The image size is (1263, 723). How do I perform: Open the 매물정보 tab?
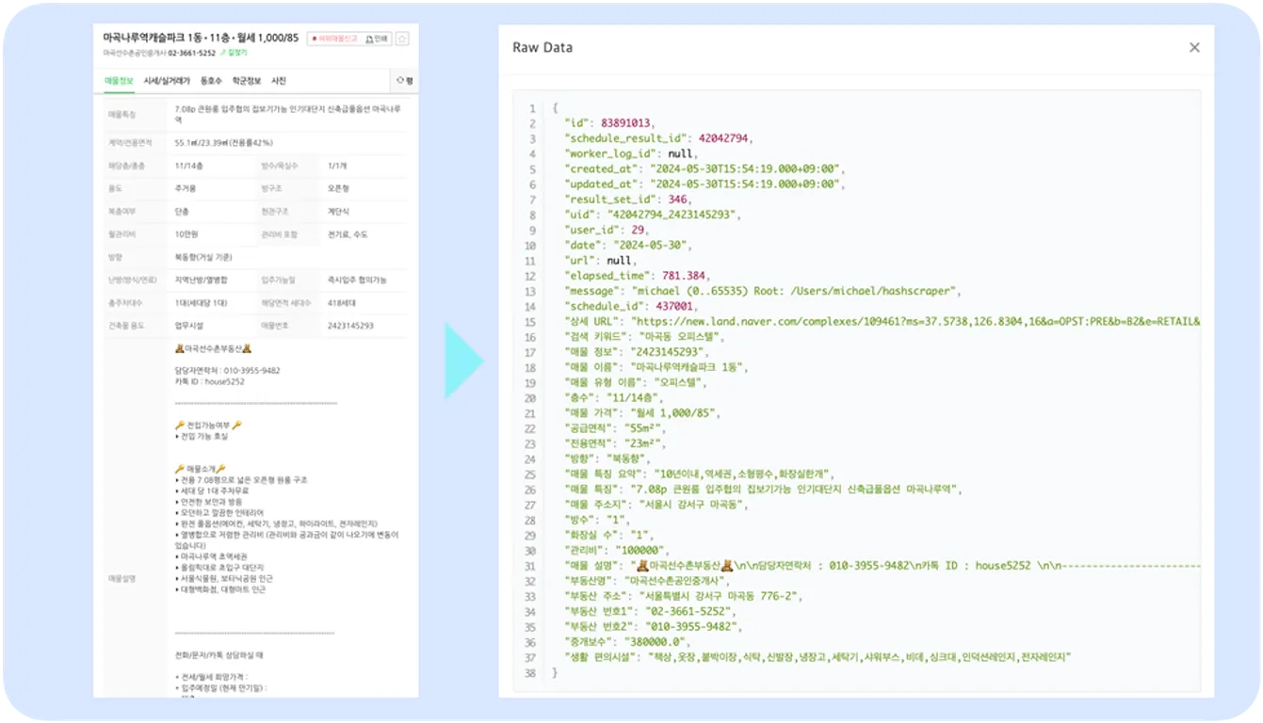pos(120,81)
